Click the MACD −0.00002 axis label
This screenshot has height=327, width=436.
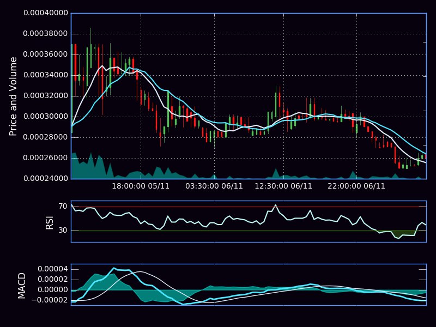50,300
